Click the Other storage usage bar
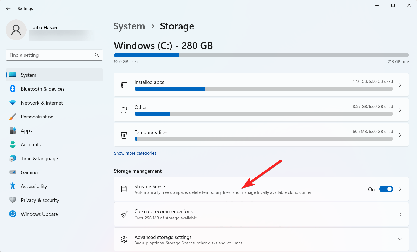The width and height of the screenshot is (417, 252). [x=263, y=114]
